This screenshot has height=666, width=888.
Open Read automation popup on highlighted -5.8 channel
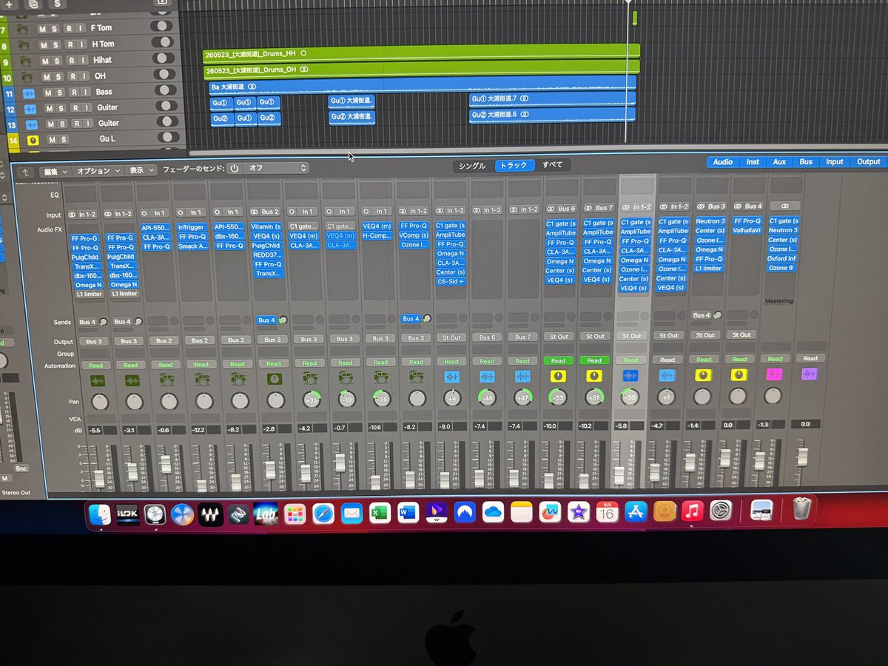[631, 359]
